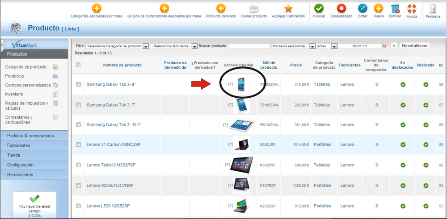The width and height of the screenshot is (447, 219).
Task: Open Lenovo X1 Carbon N3NCJSP product link
Action: [x=114, y=145]
